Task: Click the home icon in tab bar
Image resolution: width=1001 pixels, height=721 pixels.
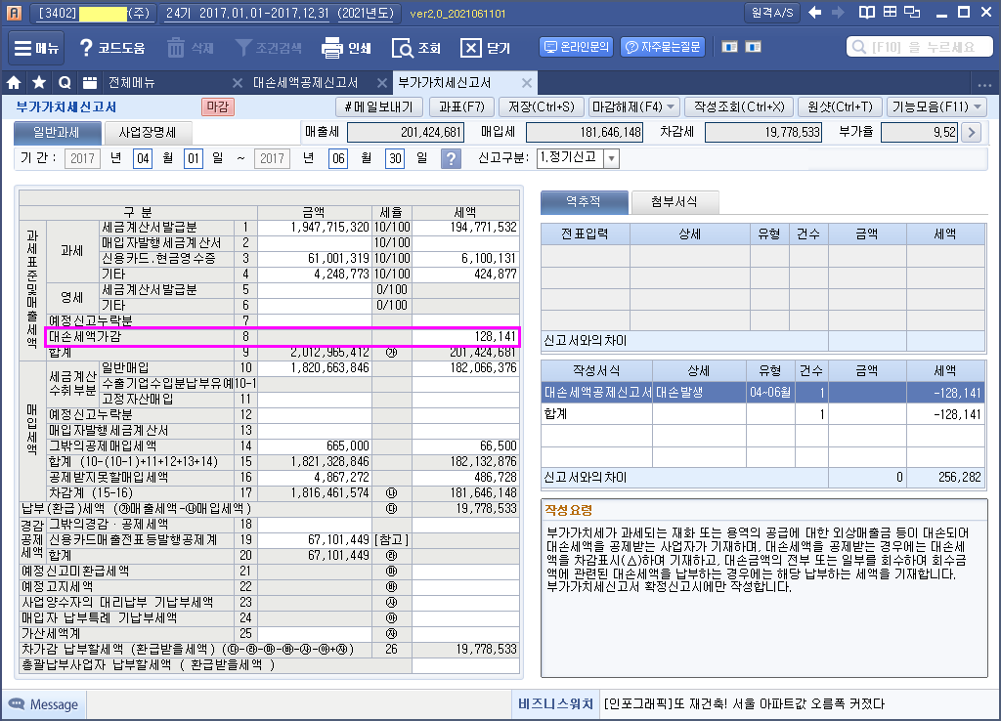Action: (15, 83)
